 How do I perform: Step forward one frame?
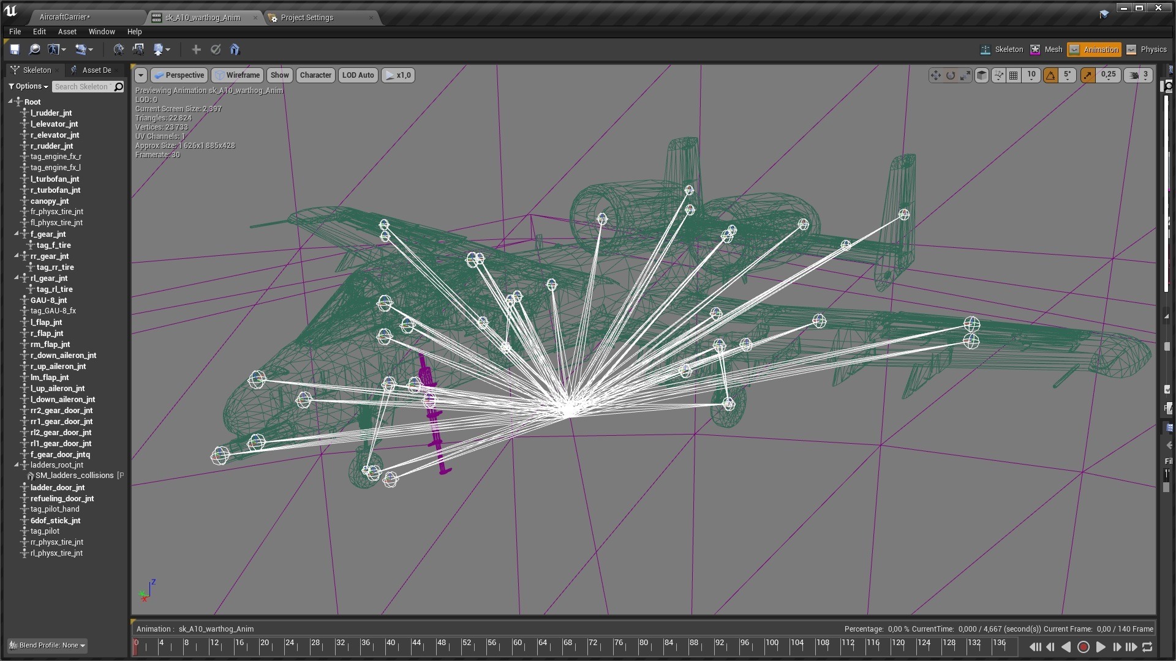coord(1117,647)
